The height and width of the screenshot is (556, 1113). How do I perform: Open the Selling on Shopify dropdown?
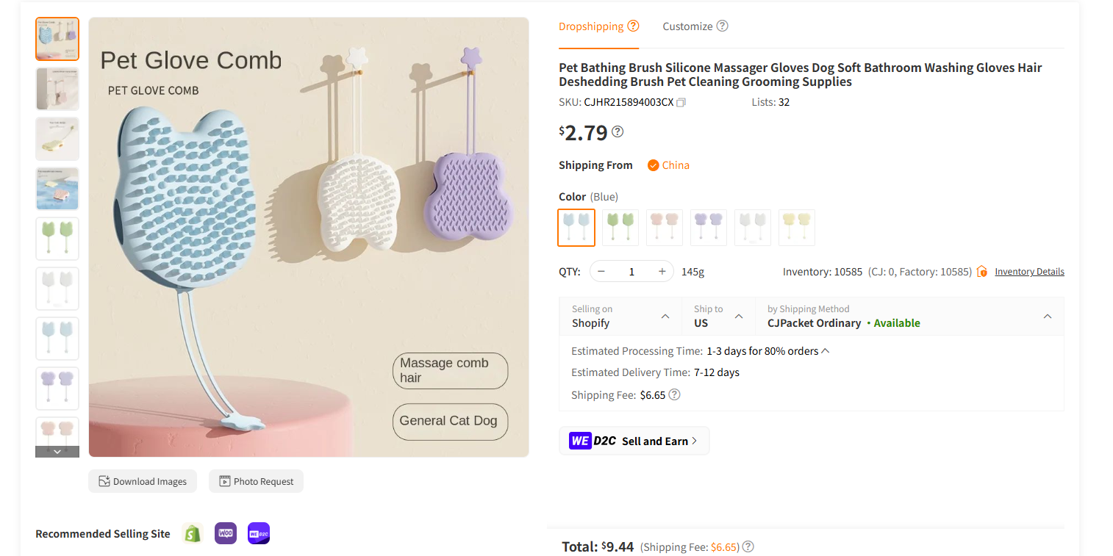(x=620, y=316)
